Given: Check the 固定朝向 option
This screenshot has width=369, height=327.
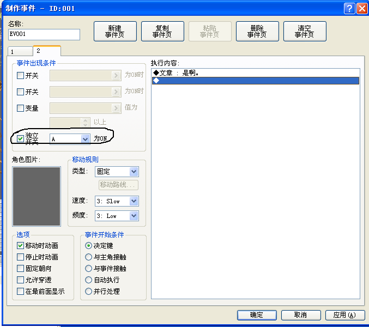Looking at the screenshot, I should pos(21,269).
